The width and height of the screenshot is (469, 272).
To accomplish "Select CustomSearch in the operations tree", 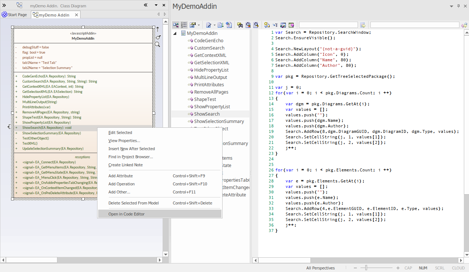I will coord(209,48).
